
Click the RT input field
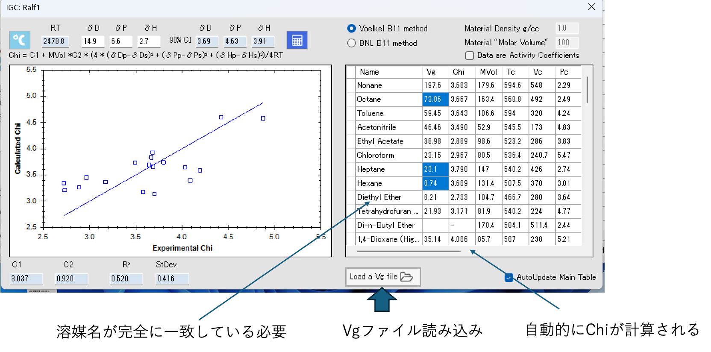click(55, 41)
